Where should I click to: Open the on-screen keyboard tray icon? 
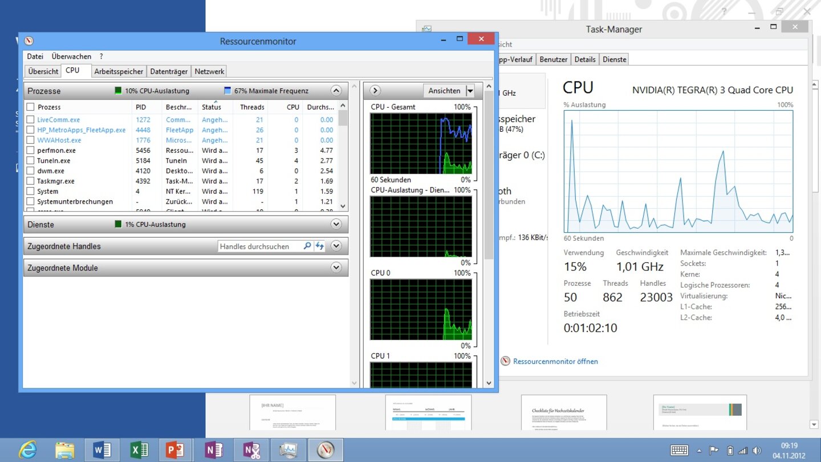pos(679,451)
